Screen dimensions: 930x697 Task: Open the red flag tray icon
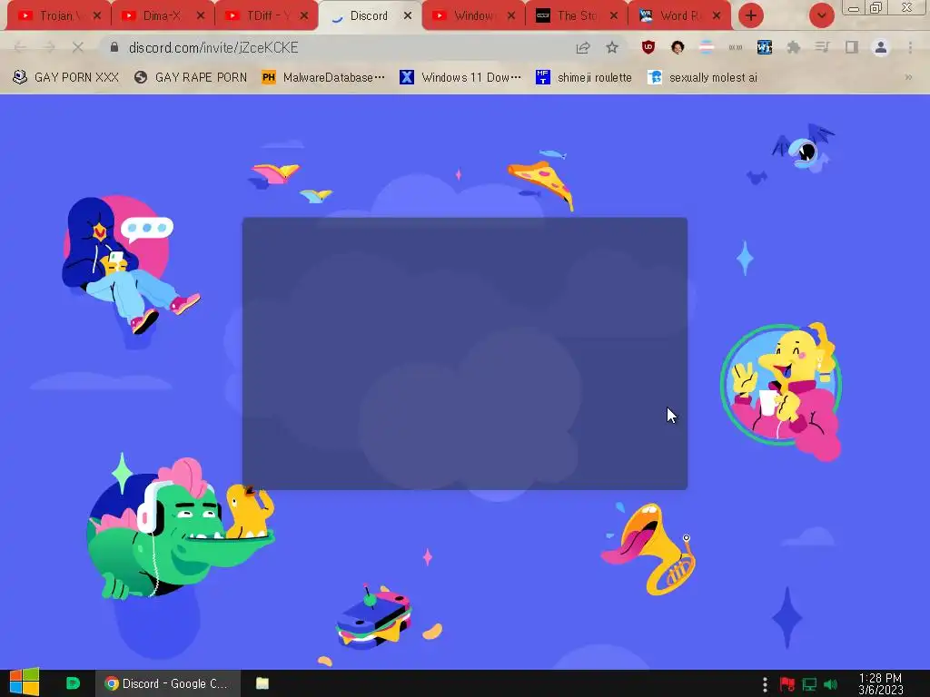click(x=787, y=684)
